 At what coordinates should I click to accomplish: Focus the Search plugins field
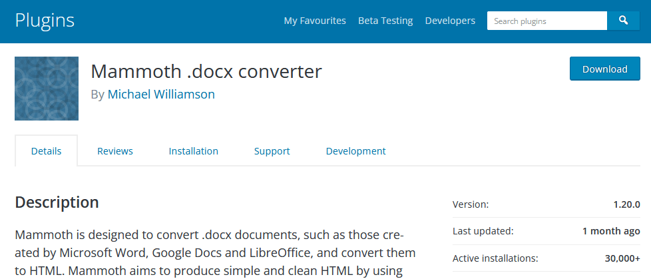point(546,21)
